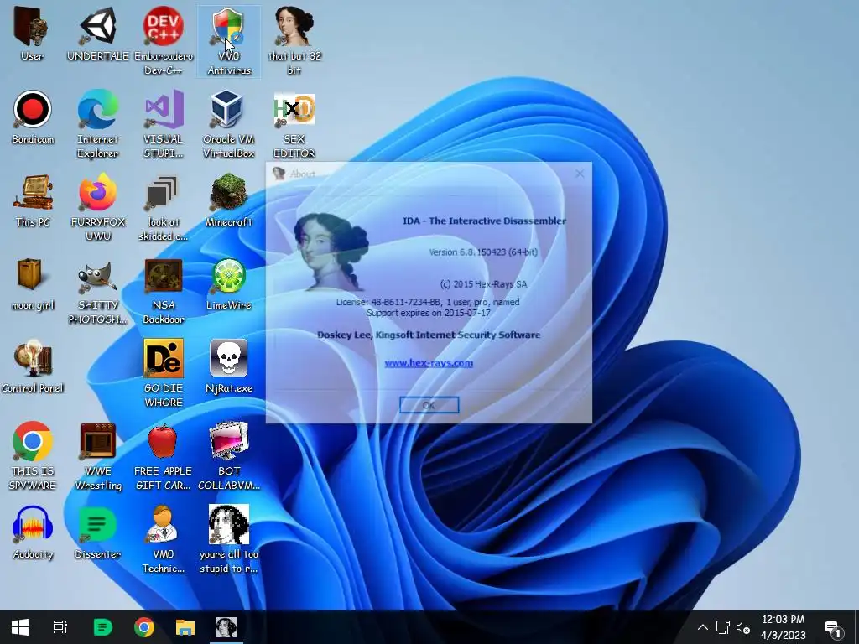Click 'IDA - The Interactive Disassembler' heading

tap(484, 221)
